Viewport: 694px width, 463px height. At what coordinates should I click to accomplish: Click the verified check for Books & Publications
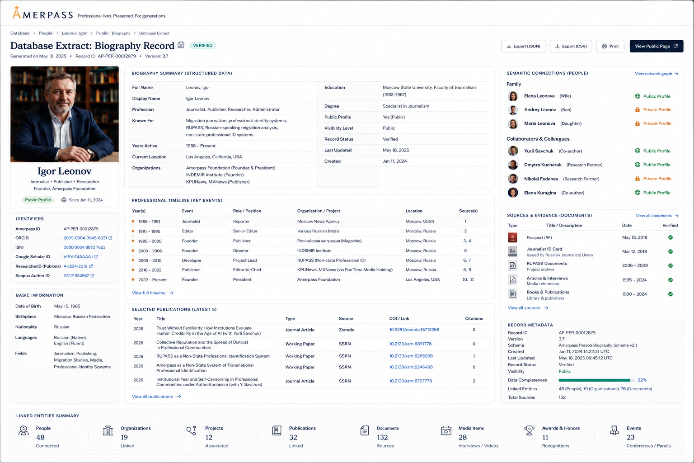pyautogui.click(x=671, y=294)
